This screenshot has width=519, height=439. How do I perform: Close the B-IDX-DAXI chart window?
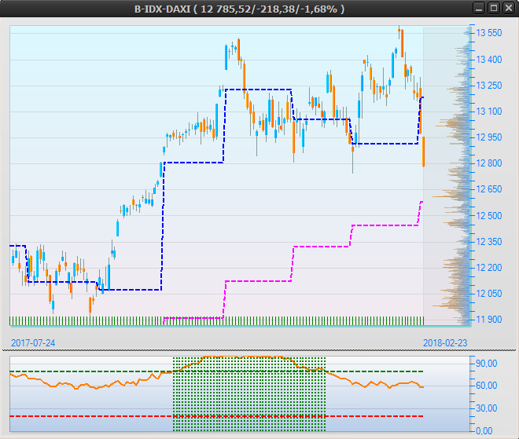coord(508,9)
